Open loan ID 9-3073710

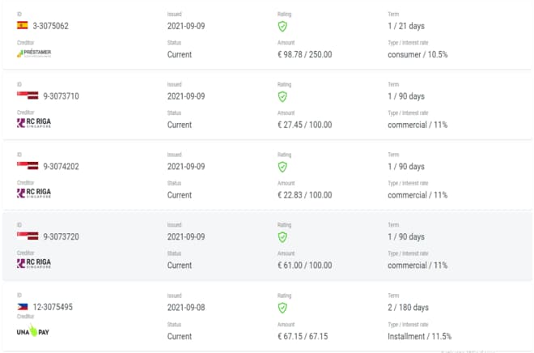pos(61,96)
